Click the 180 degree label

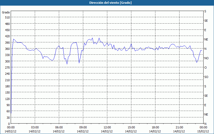tap(7, 86)
